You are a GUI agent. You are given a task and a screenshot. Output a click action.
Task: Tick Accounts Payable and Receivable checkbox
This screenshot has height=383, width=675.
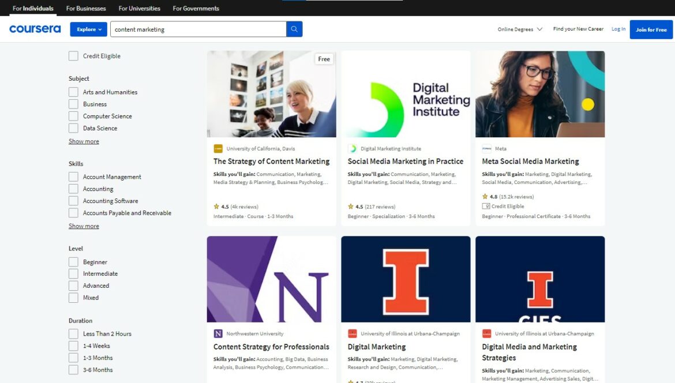(74, 213)
